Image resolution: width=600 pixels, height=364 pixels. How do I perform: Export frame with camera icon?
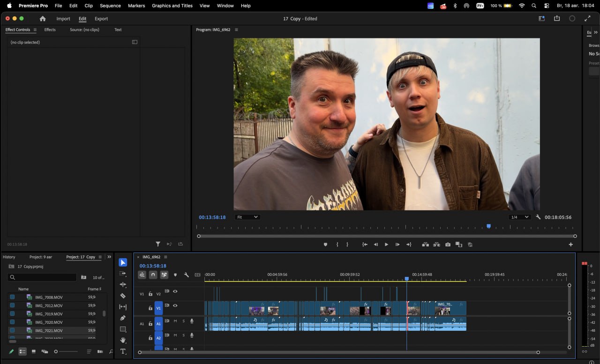pos(448,245)
